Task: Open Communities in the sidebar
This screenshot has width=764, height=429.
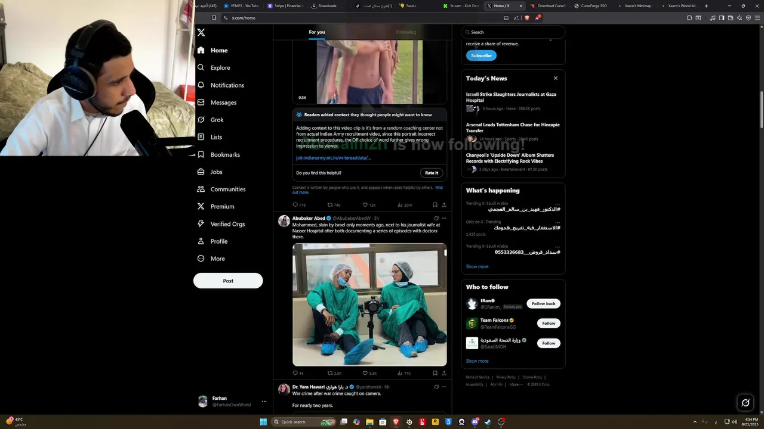Action: 221,189
